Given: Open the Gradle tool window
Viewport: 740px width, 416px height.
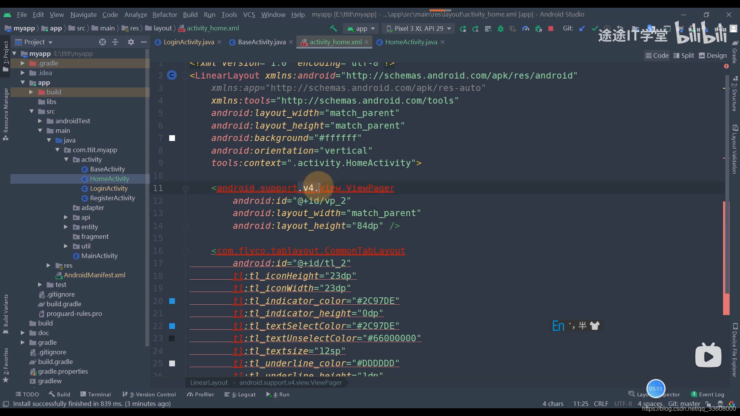Looking at the screenshot, I should (x=735, y=52).
